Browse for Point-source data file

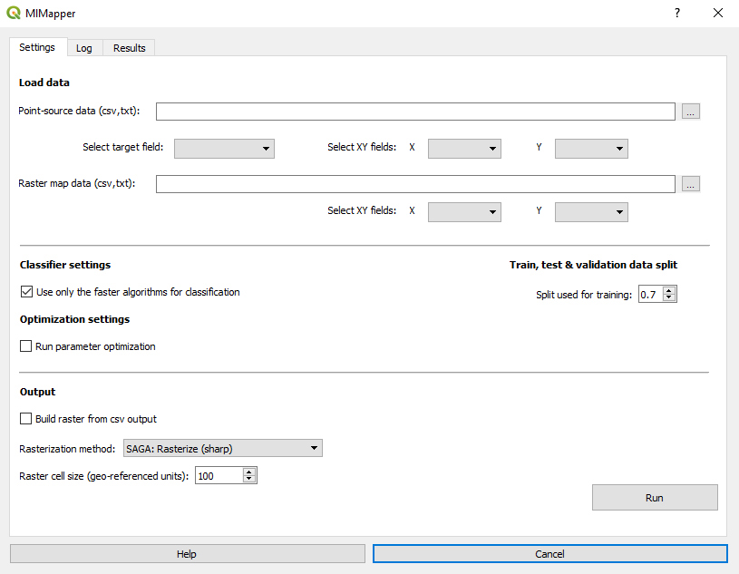691,112
